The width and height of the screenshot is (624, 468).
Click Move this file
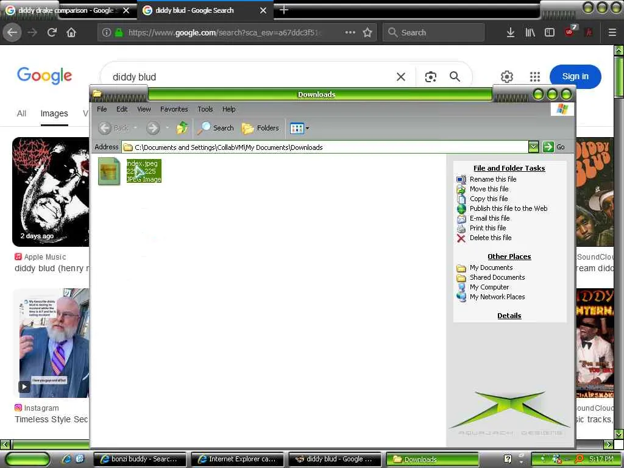pos(489,189)
